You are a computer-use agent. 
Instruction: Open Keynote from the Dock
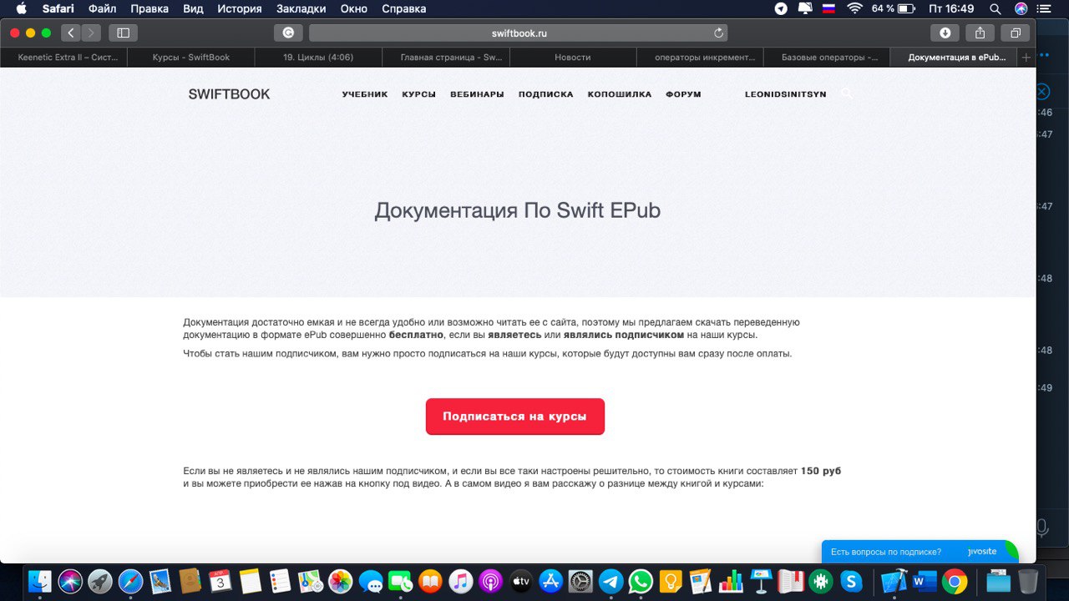tap(762, 580)
